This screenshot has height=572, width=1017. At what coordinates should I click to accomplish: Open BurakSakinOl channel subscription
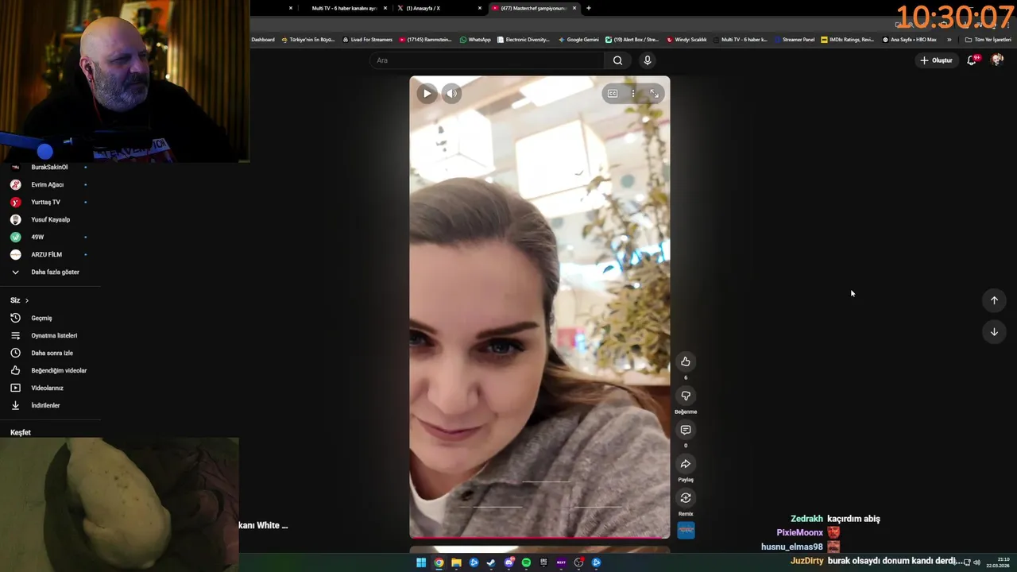point(50,167)
